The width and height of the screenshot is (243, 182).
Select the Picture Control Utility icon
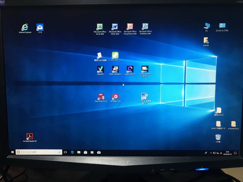click(145, 69)
